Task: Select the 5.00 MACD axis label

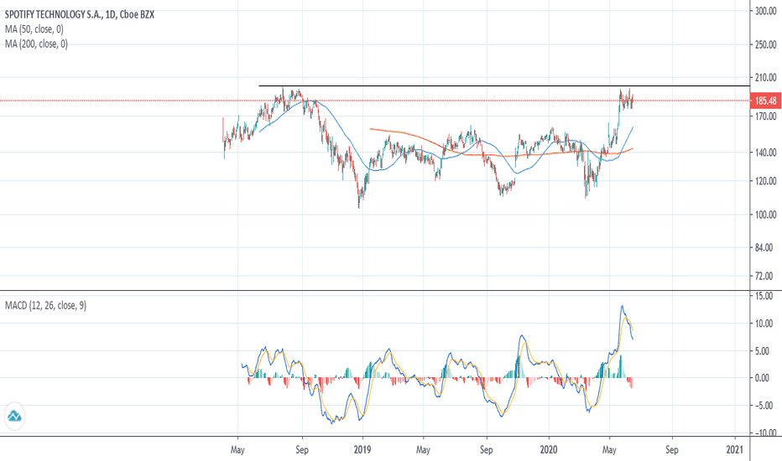Action: click(x=763, y=351)
